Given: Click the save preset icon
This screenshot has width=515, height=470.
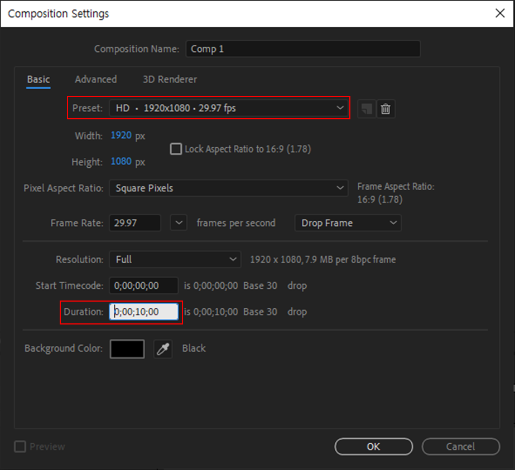Looking at the screenshot, I should [367, 109].
